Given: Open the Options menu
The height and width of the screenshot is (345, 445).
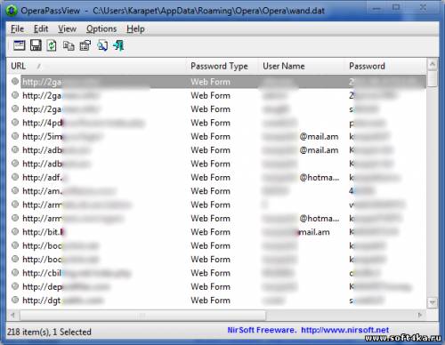Looking at the screenshot, I should 101,29.
